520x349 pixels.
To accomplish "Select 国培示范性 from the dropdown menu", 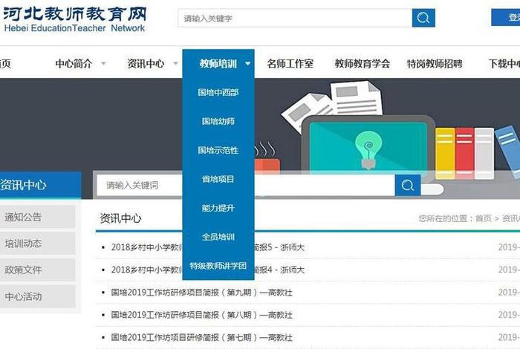I will (x=218, y=150).
